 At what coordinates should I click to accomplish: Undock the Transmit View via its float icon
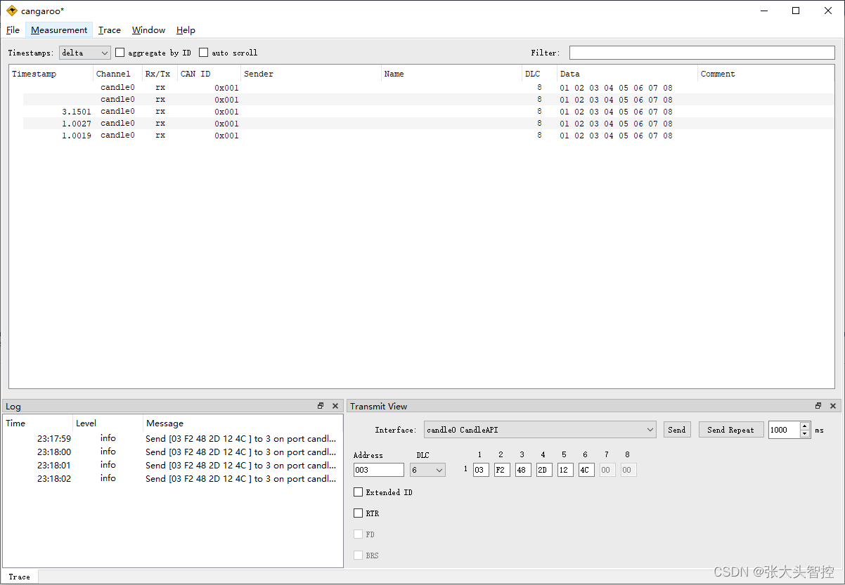coord(818,405)
